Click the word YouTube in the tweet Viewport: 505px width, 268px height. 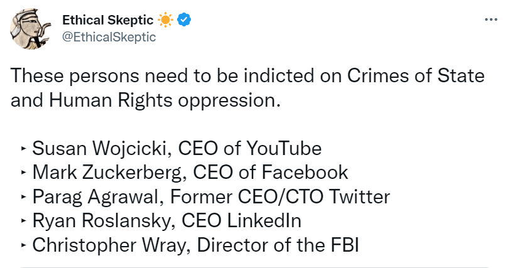[283, 149]
